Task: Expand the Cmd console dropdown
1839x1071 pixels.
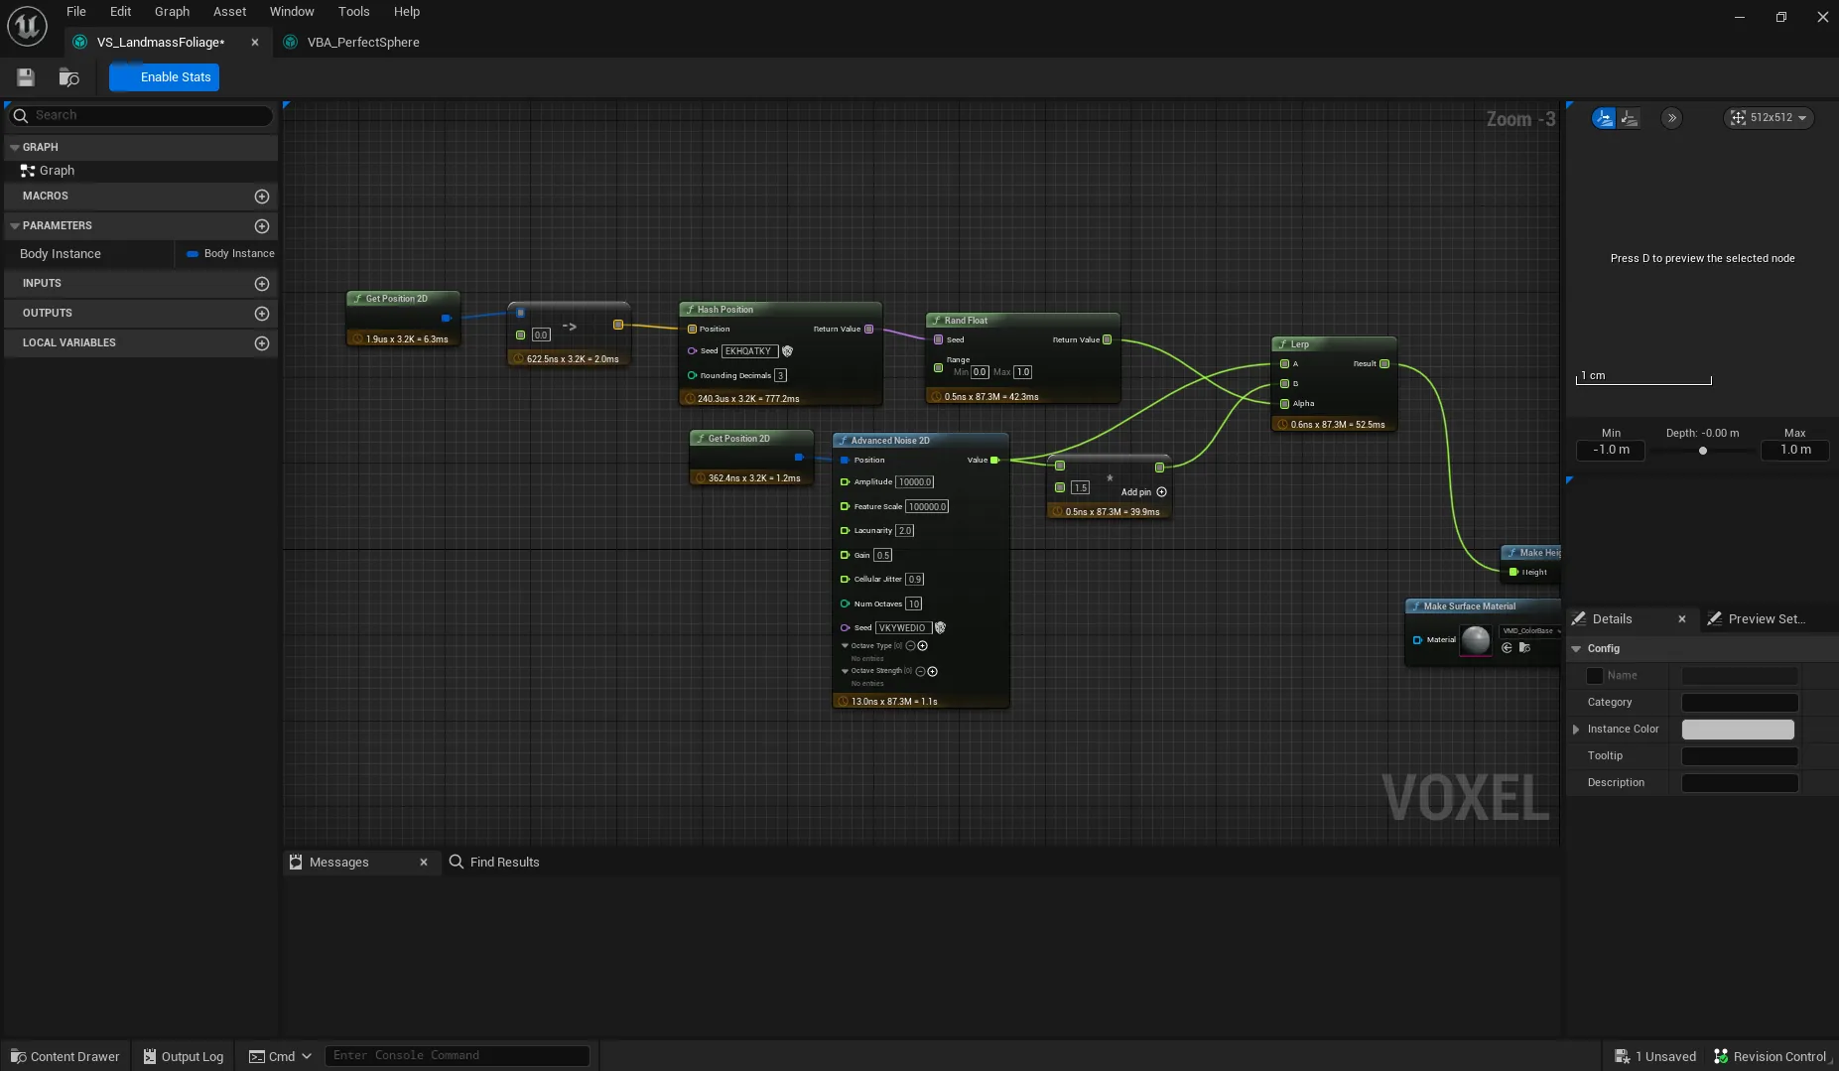Action: (306, 1055)
